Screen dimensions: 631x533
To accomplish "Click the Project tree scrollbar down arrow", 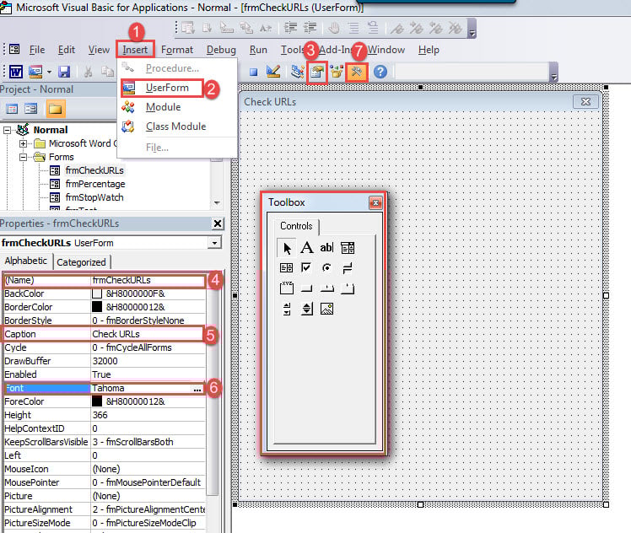I will coord(218,203).
